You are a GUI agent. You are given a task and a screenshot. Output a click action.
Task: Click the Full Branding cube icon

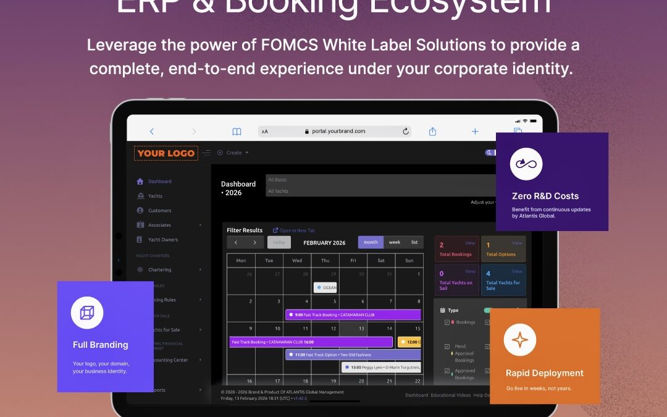87,313
